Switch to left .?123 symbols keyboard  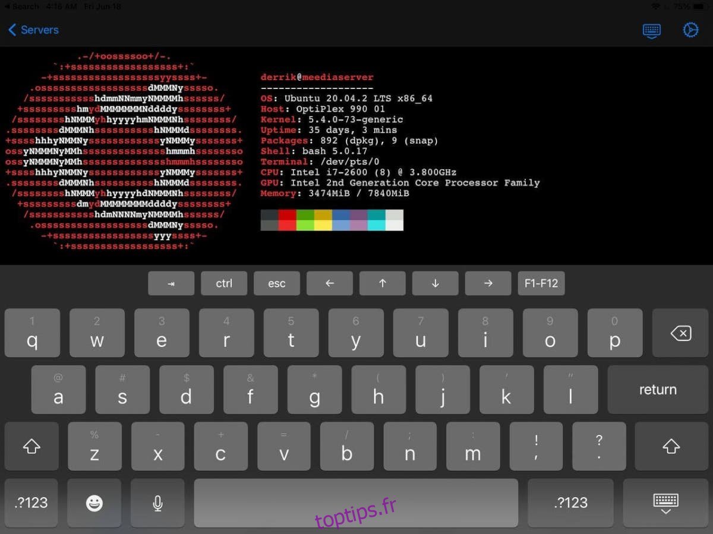tap(31, 503)
